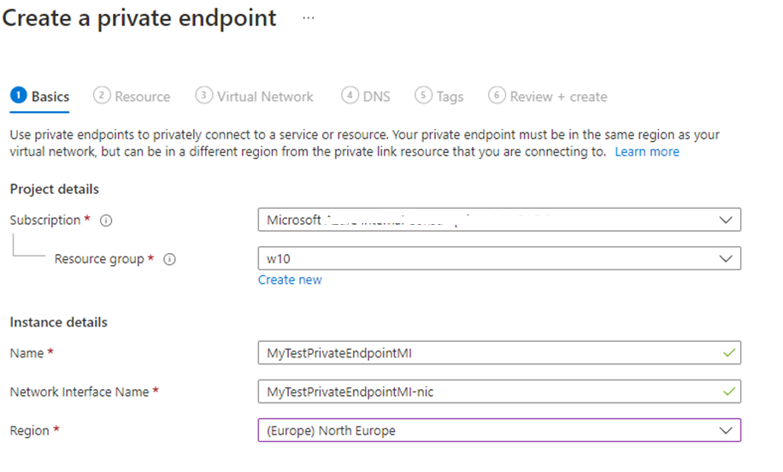Click into the Name text field

(x=487, y=352)
